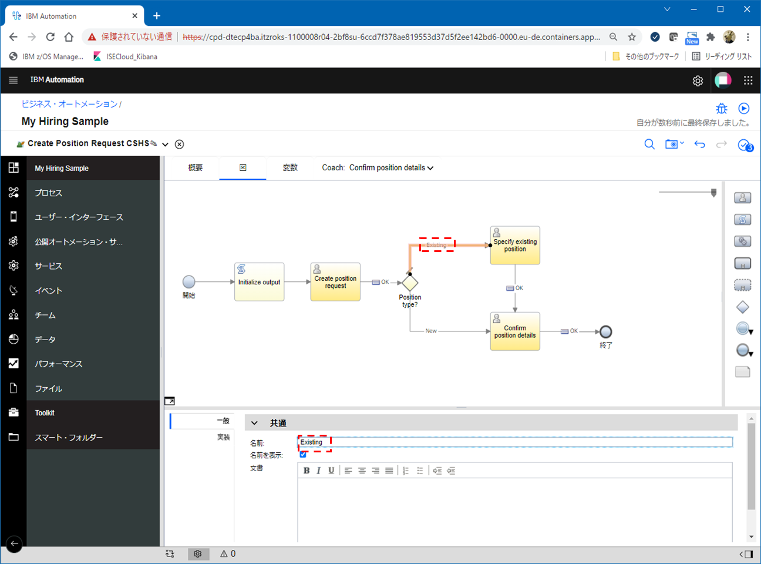Viewport: 761px width, 564px height.
Task: Toggle Underline in documentation editor
Action: pyautogui.click(x=331, y=471)
